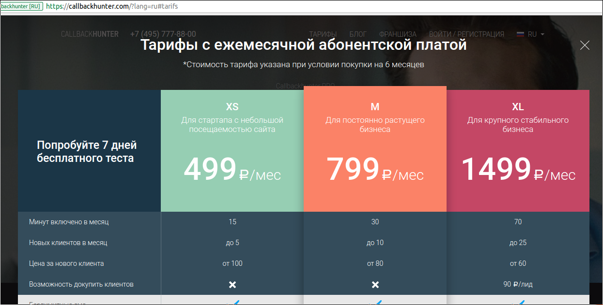Click the cross icon in the M column
The height and width of the screenshot is (305, 603).
pos(375,285)
